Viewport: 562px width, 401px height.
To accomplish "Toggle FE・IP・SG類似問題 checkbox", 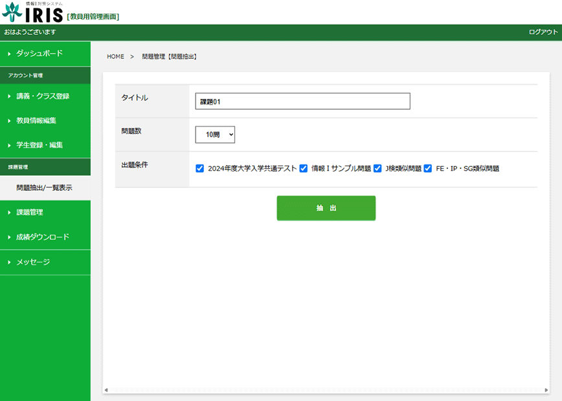I will coord(427,168).
